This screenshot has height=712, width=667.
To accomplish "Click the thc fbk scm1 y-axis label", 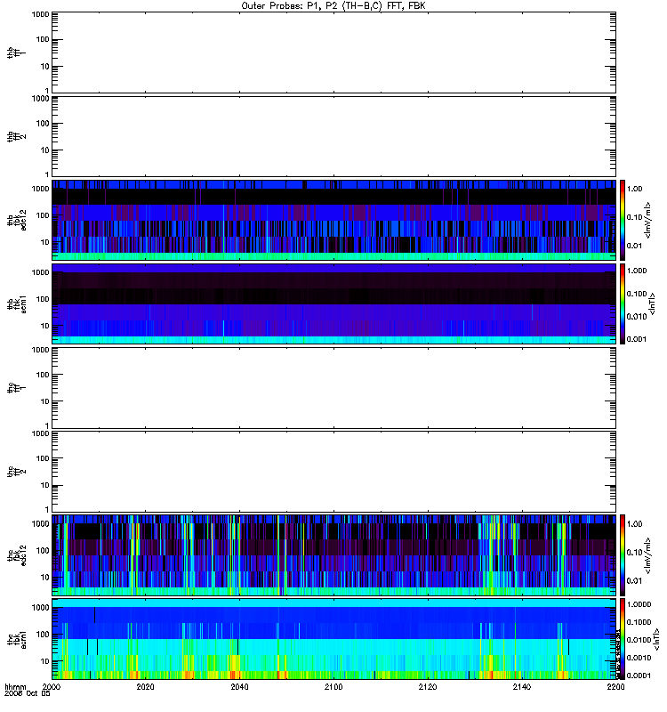I will pyautogui.click(x=17, y=639).
